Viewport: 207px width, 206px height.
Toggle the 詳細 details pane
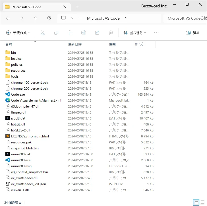192,33
